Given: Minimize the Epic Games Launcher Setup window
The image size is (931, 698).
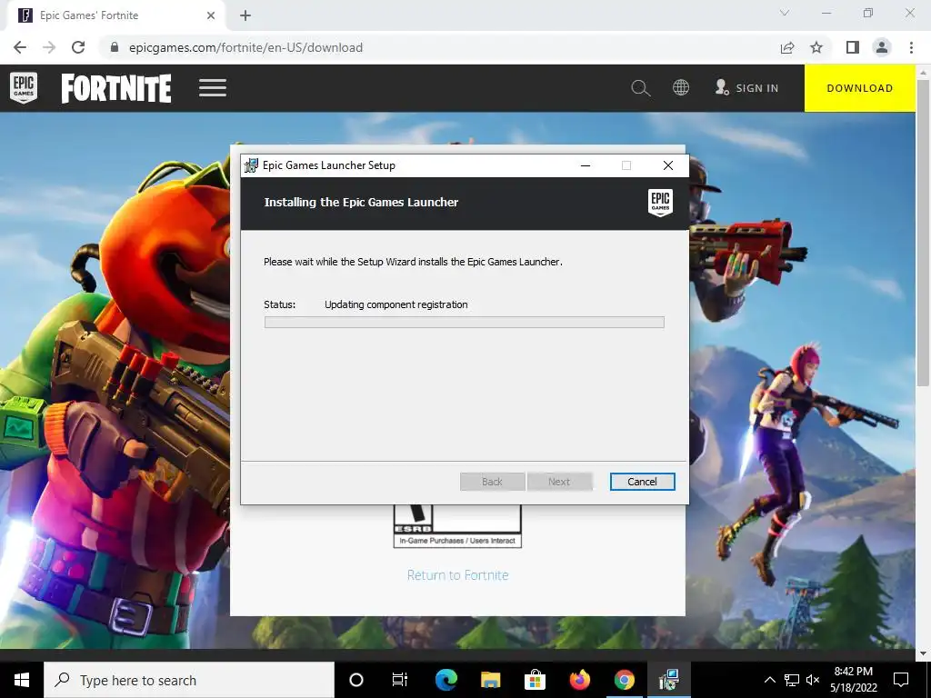Looking at the screenshot, I should 586,165.
